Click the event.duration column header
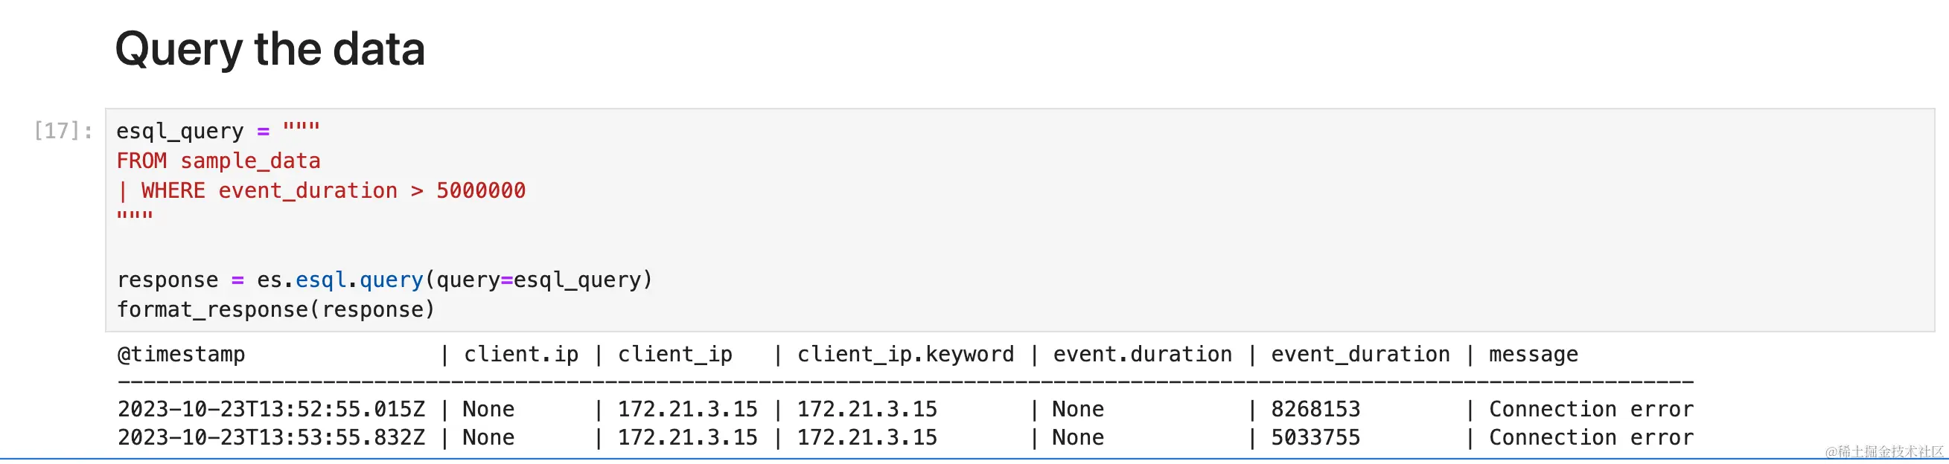1949x464 pixels. (x=1142, y=355)
